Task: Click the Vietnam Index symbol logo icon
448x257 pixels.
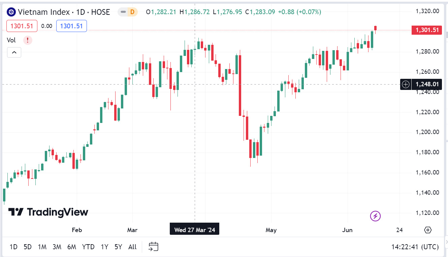Action: pos(11,12)
